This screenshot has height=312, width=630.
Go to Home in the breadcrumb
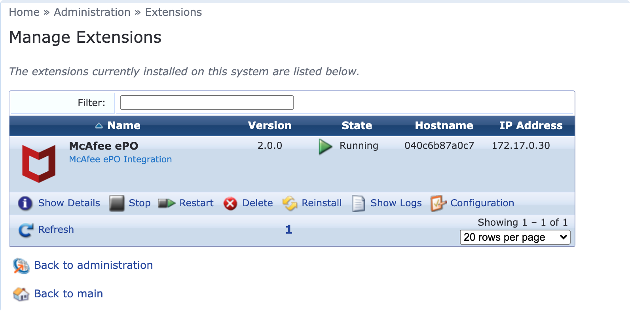[x=24, y=12]
